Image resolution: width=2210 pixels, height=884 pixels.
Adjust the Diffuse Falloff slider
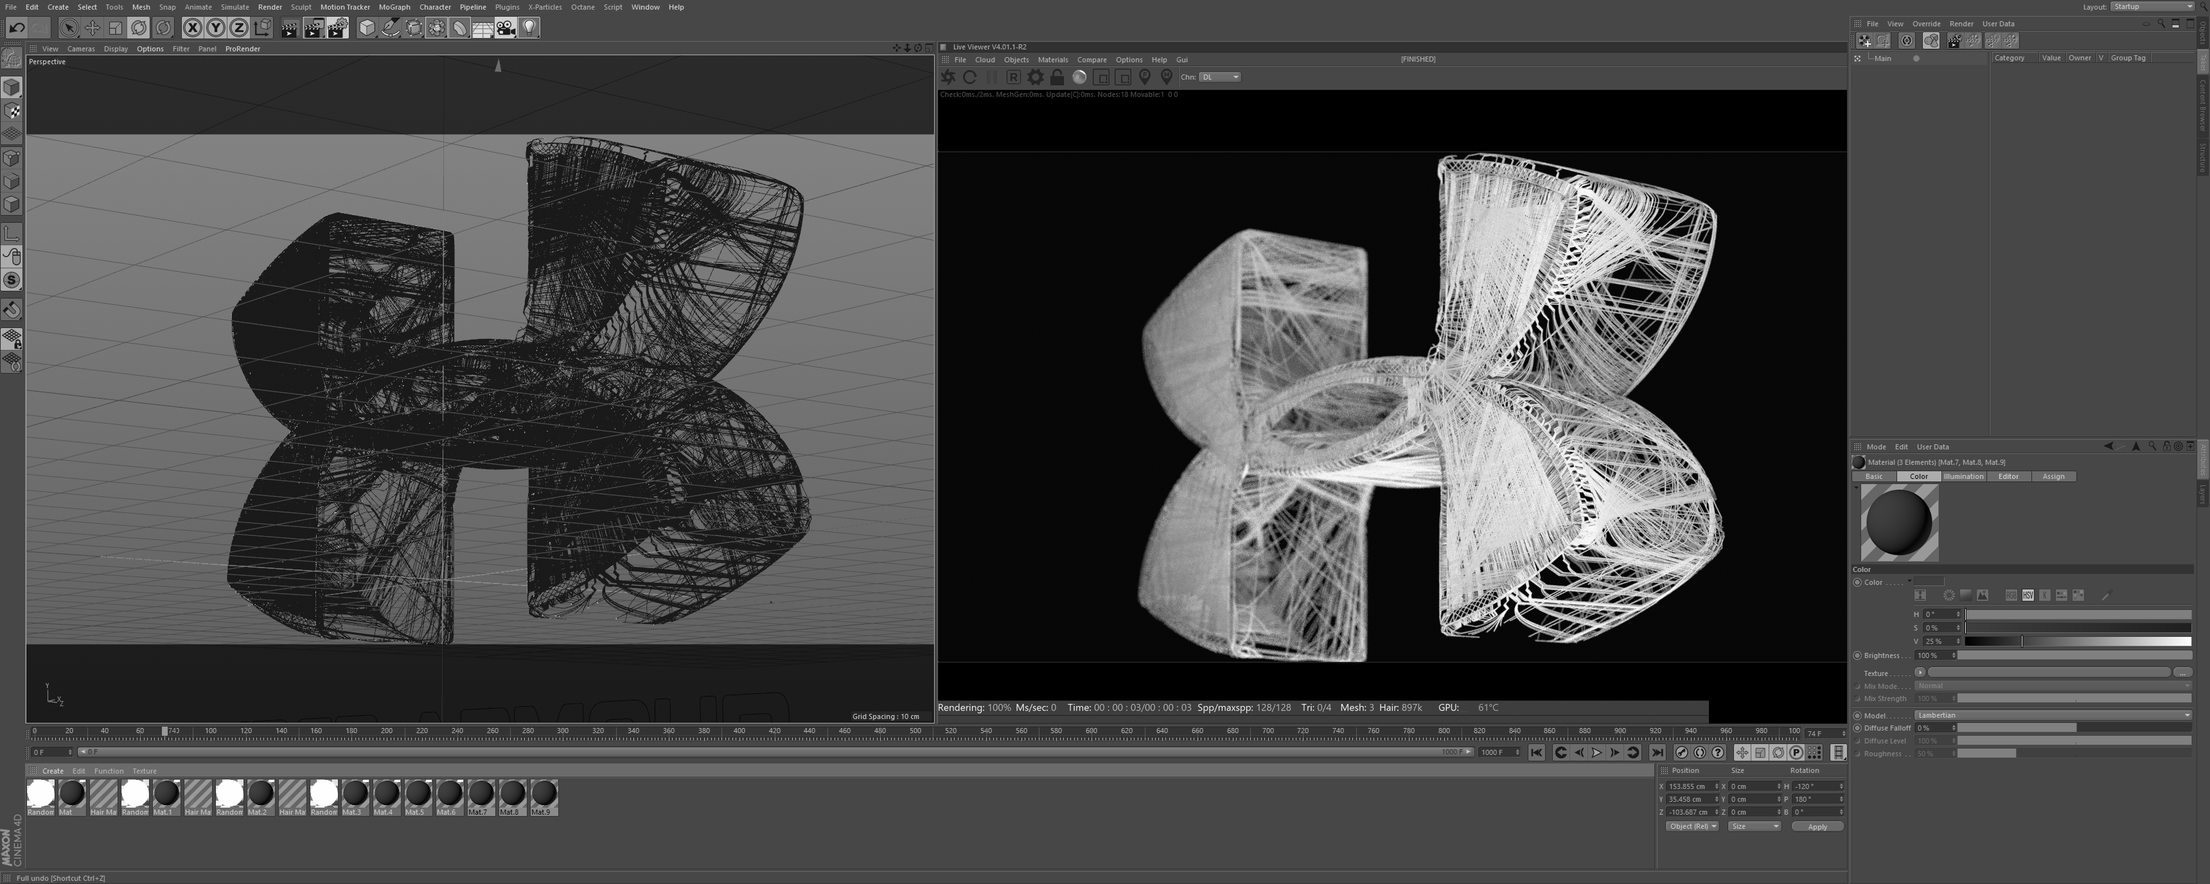[x=2074, y=728]
